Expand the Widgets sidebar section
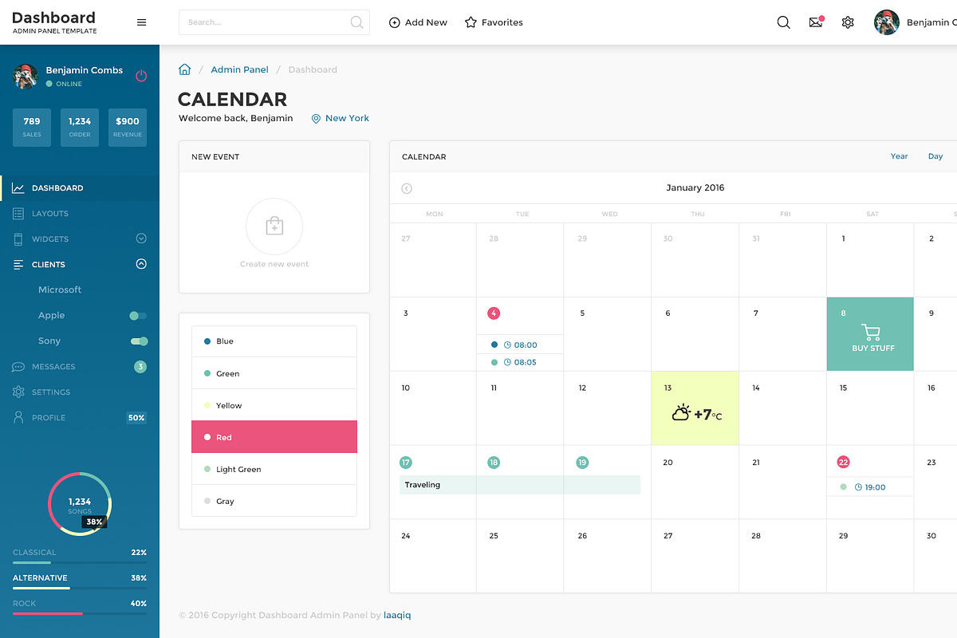Viewport: 957px width, 638px height. pyautogui.click(x=140, y=238)
